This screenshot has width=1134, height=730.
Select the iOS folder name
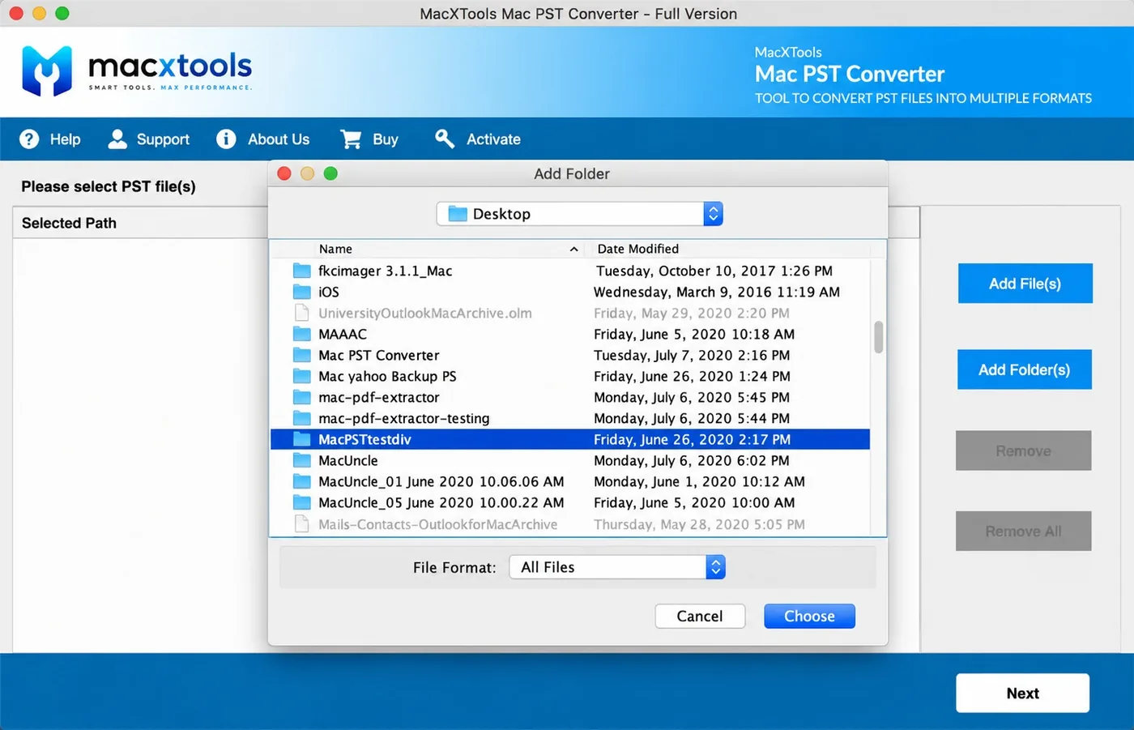pyautogui.click(x=328, y=292)
